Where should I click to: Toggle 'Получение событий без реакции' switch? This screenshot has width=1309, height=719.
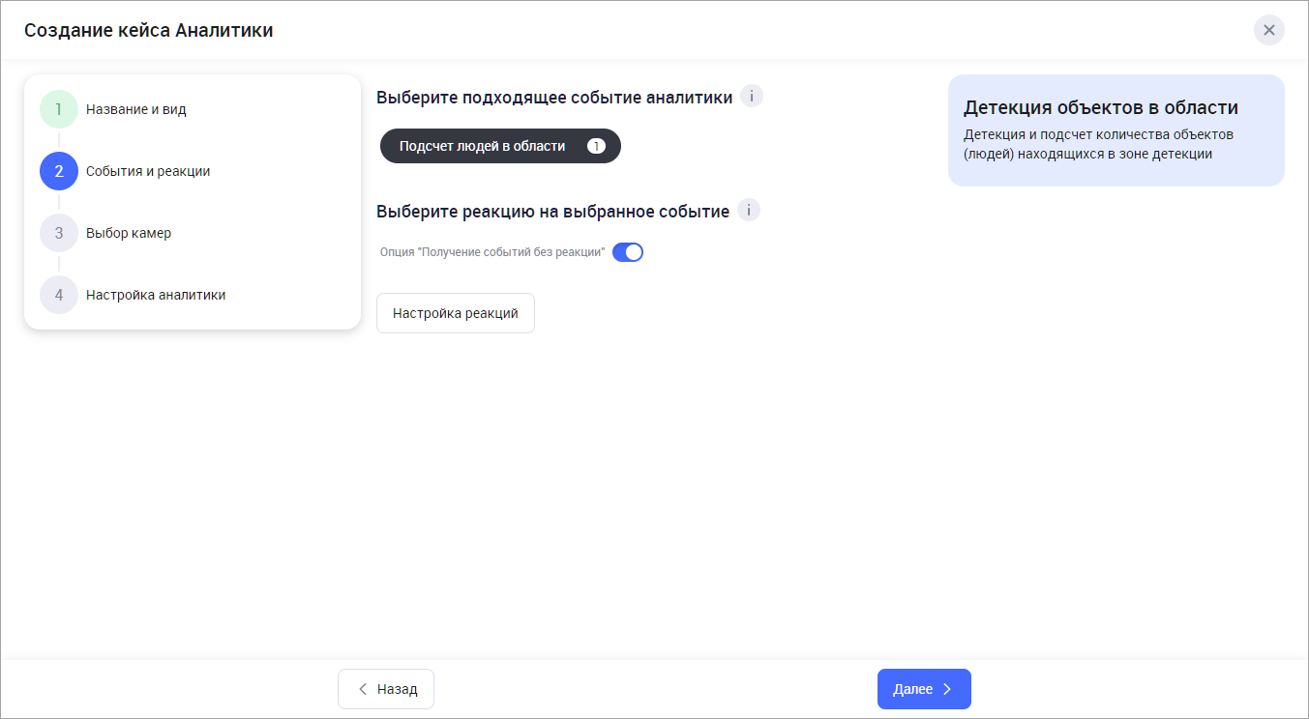(x=628, y=252)
